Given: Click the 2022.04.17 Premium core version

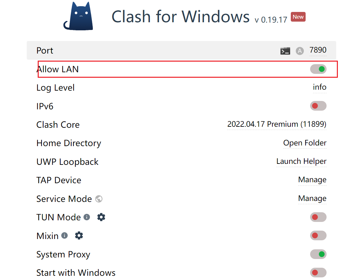Looking at the screenshot, I should click(x=277, y=124).
